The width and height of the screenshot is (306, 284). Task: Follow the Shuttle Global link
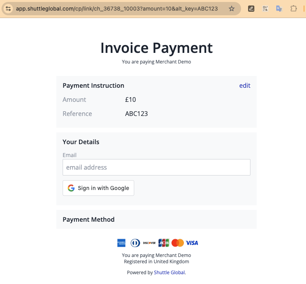169,273
